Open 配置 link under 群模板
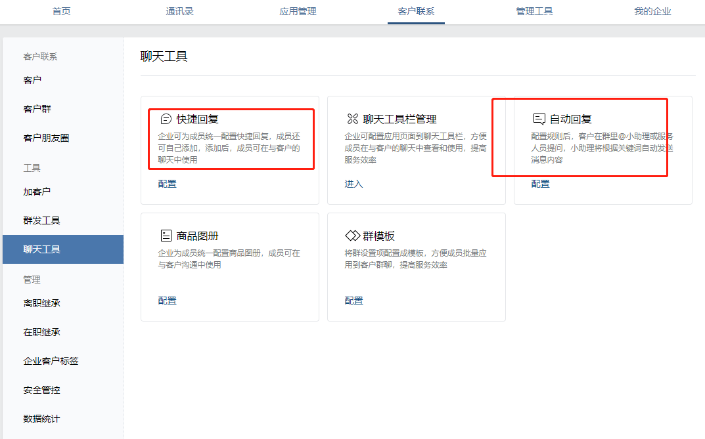This screenshot has height=439, width=705. point(354,301)
